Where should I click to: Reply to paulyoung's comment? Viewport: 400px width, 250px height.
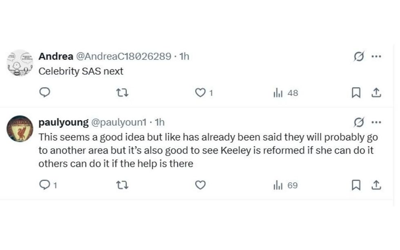(45, 185)
